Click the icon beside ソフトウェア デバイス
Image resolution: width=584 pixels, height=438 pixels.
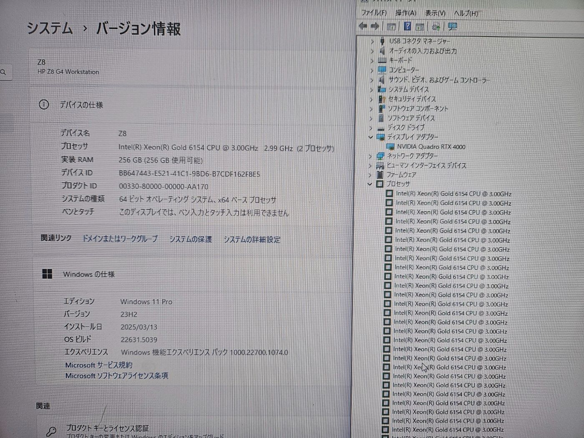pyautogui.click(x=381, y=118)
